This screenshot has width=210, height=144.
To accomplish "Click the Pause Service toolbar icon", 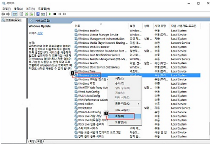I will [x=60, y=14].
